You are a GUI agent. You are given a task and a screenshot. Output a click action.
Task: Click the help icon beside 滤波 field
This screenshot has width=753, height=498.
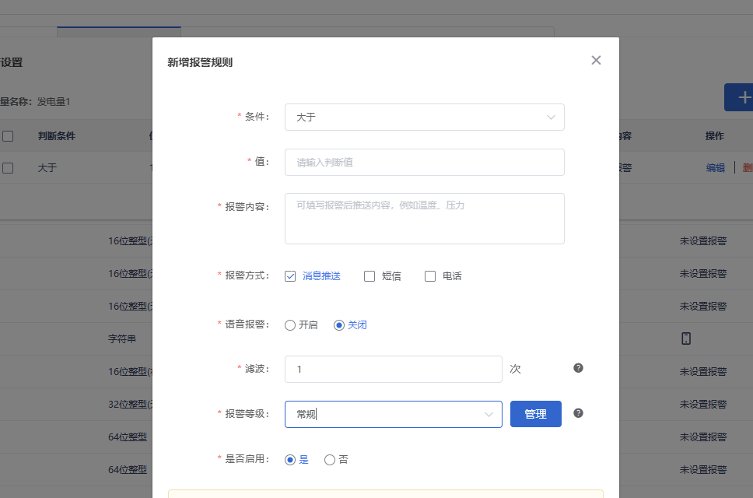tap(578, 367)
